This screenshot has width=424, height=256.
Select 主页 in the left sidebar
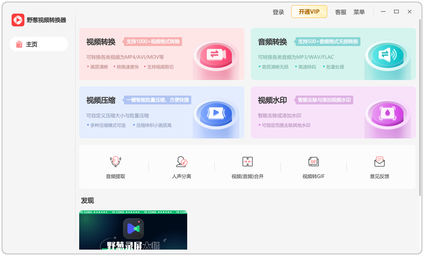pos(31,44)
